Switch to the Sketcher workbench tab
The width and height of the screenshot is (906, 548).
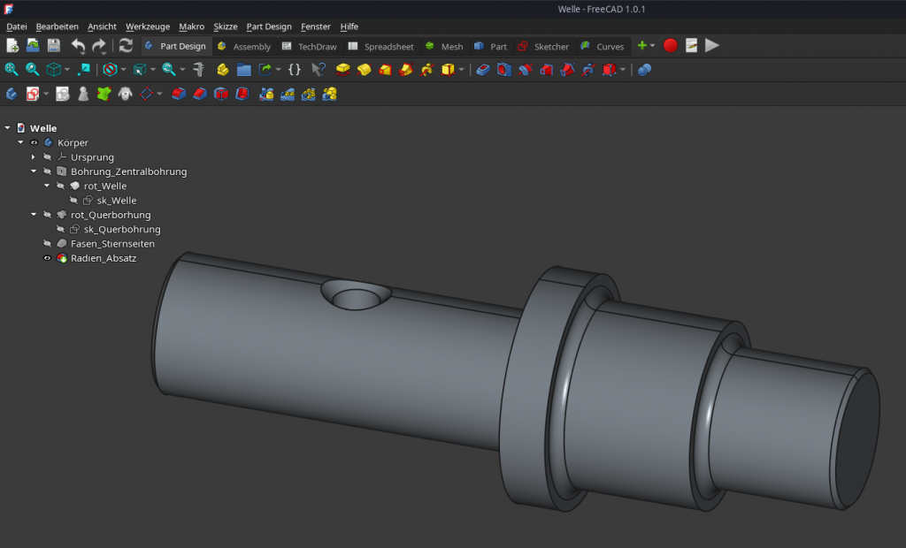coord(543,46)
